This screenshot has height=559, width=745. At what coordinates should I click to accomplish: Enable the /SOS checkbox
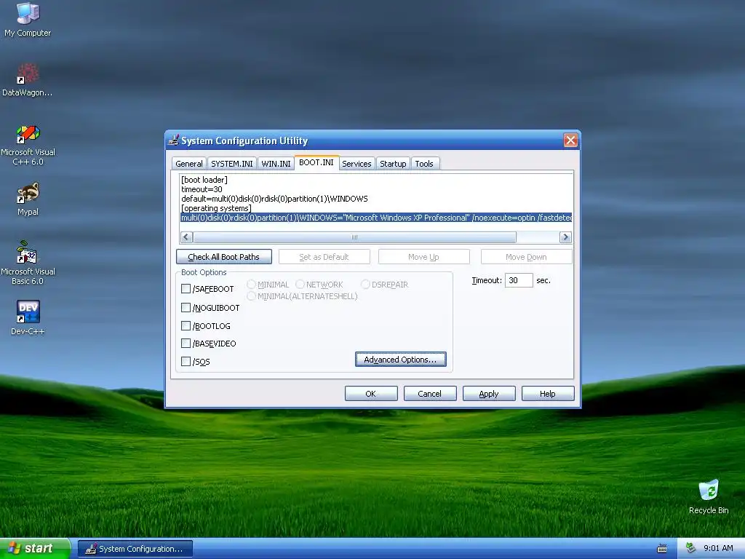point(186,361)
